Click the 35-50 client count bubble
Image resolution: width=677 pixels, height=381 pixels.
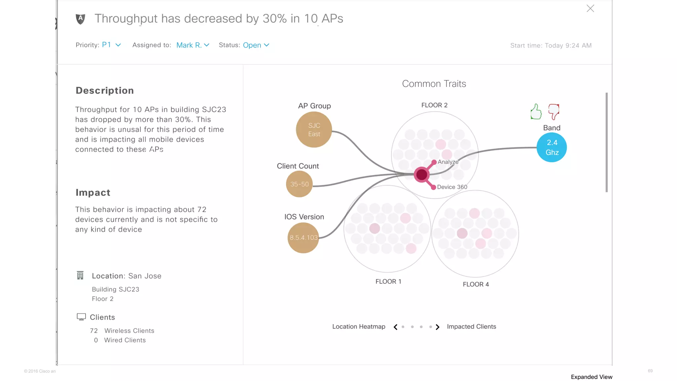[x=299, y=184]
